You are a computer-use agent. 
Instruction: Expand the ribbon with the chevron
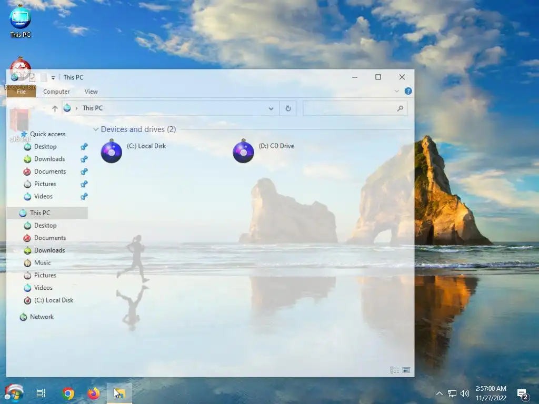397,91
